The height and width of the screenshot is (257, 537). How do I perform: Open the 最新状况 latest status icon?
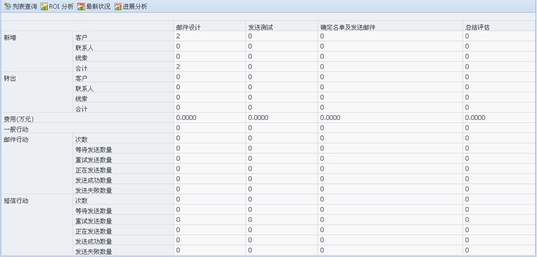point(81,6)
